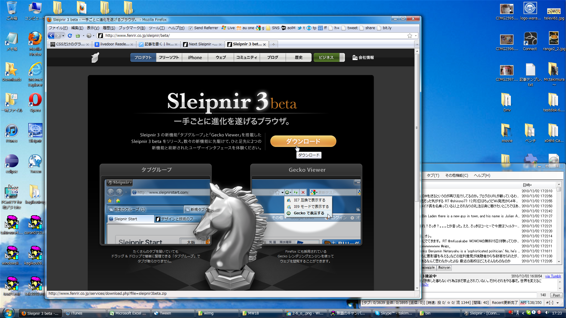Open the ファイル(F) menu
Viewport: 566px width, 318px height.
(58, 28)
